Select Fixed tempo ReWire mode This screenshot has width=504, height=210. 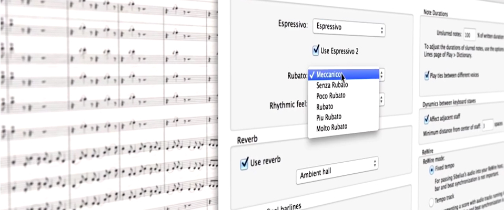[431, 170]
